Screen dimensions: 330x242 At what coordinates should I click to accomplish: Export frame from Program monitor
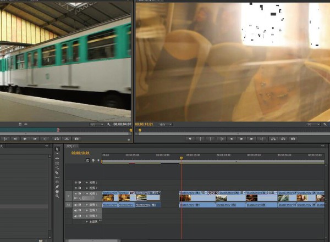click(293, 139)
